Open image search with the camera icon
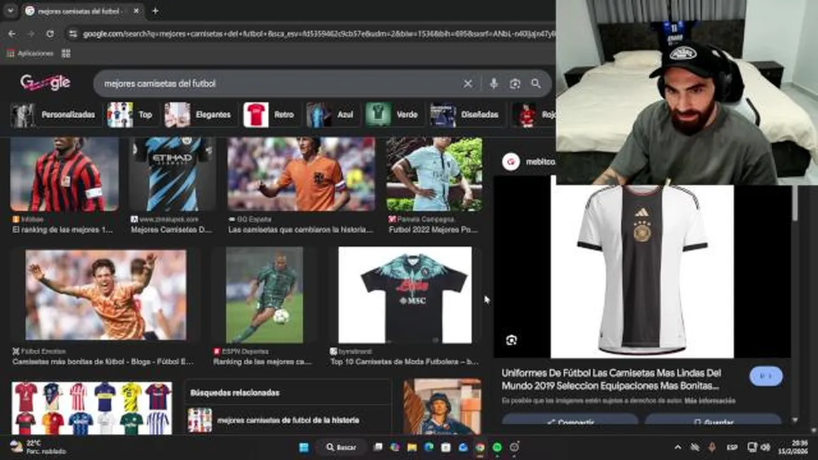This screenshot has width=818, height=460. (x=514, y=84)
